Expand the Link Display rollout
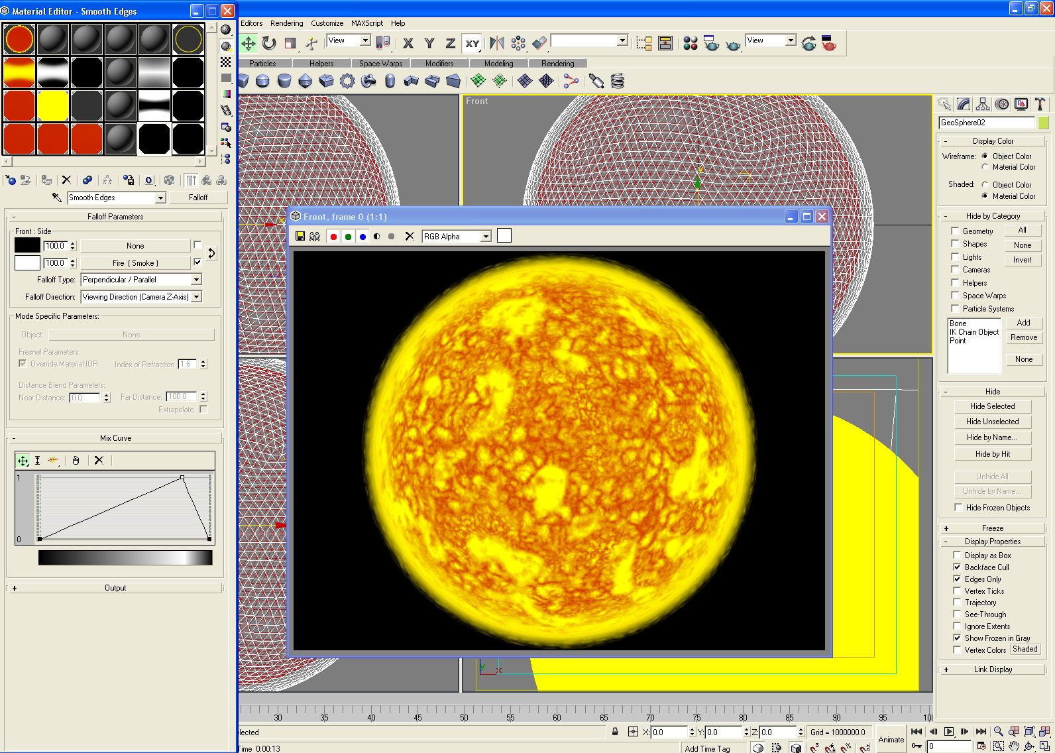This screenshot has height=753, width=1055. (992, 669)
